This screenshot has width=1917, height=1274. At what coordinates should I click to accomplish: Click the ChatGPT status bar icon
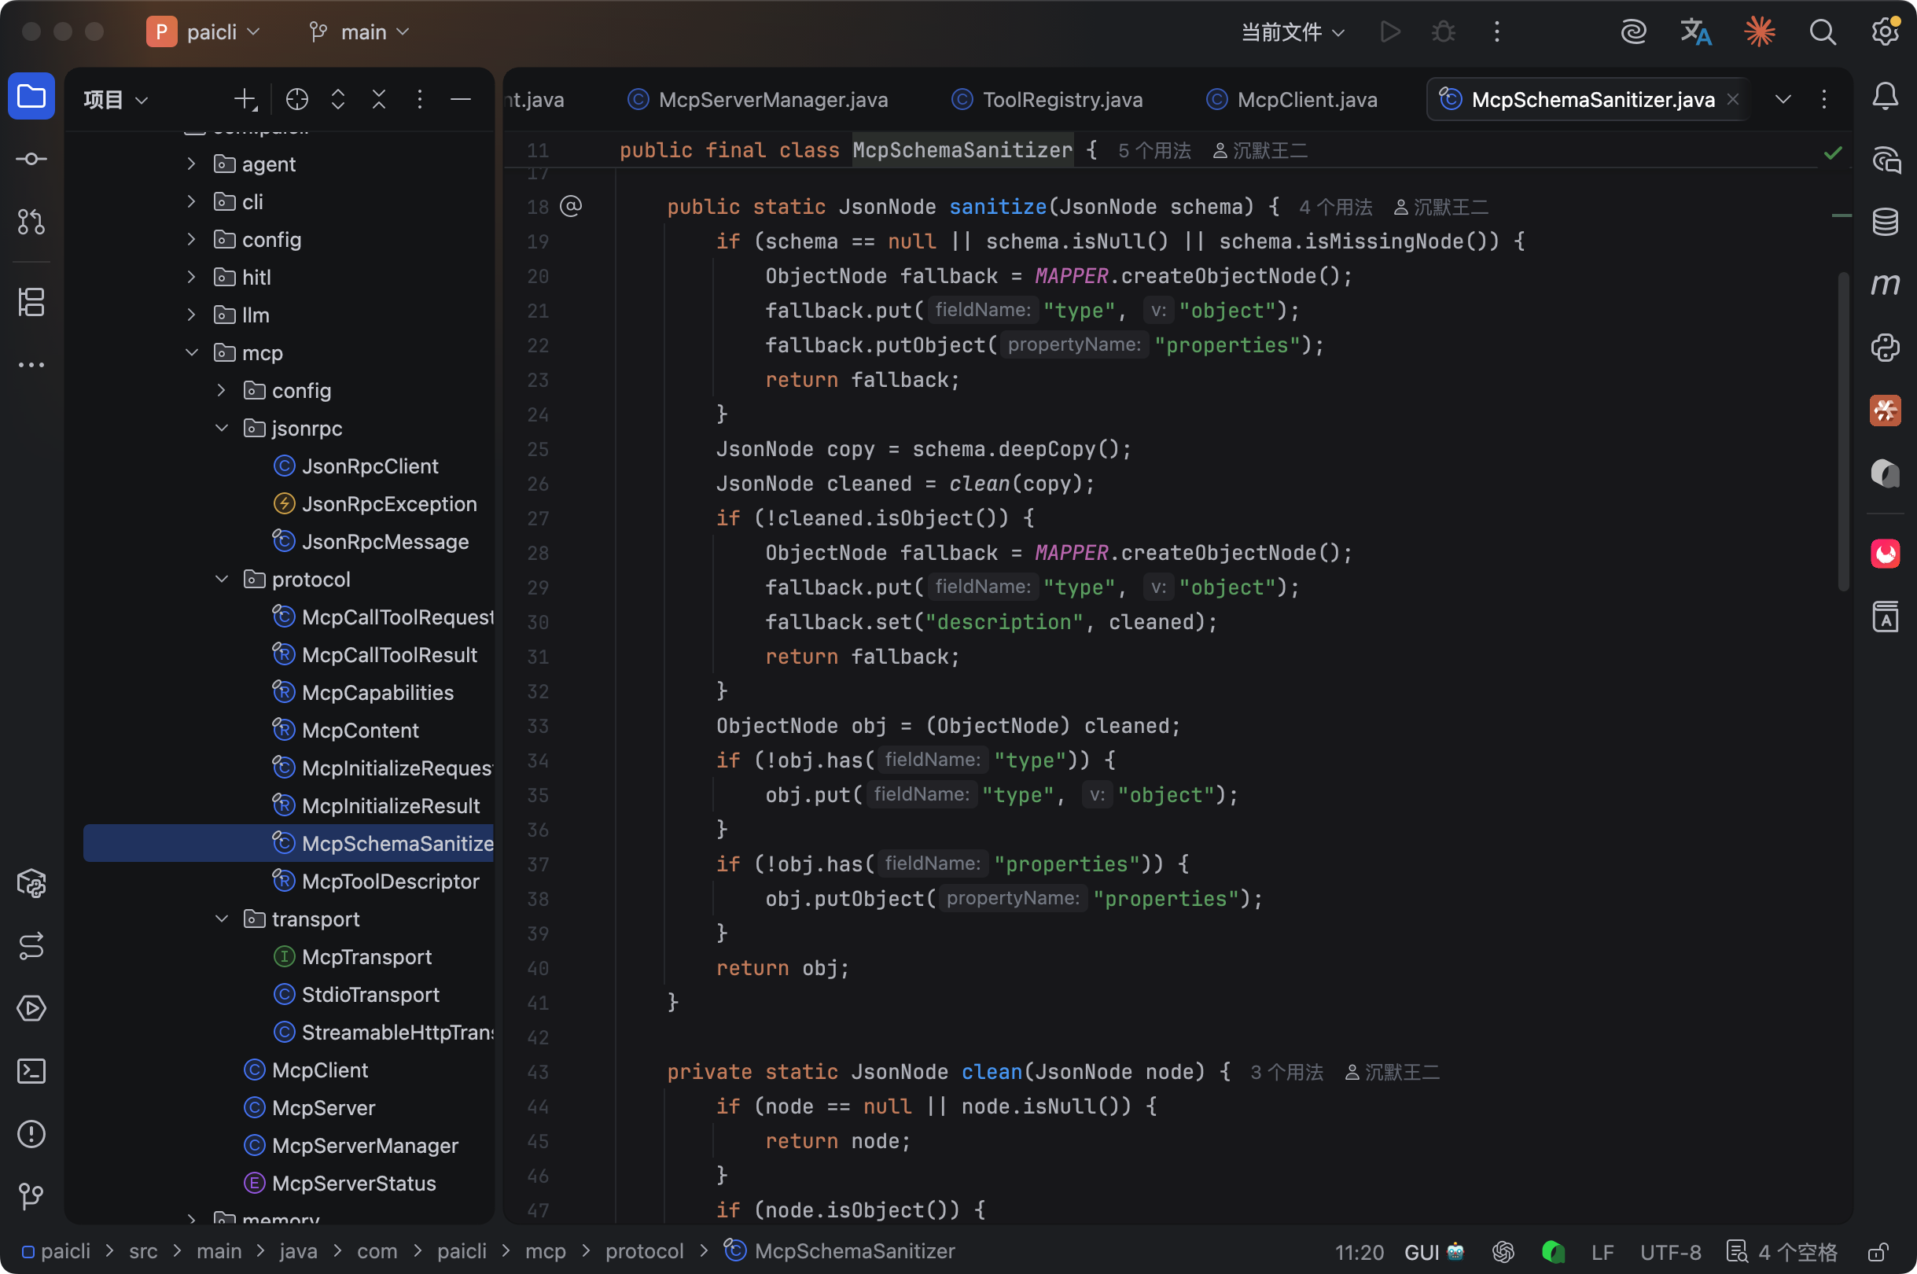tap(1503, 1251)
